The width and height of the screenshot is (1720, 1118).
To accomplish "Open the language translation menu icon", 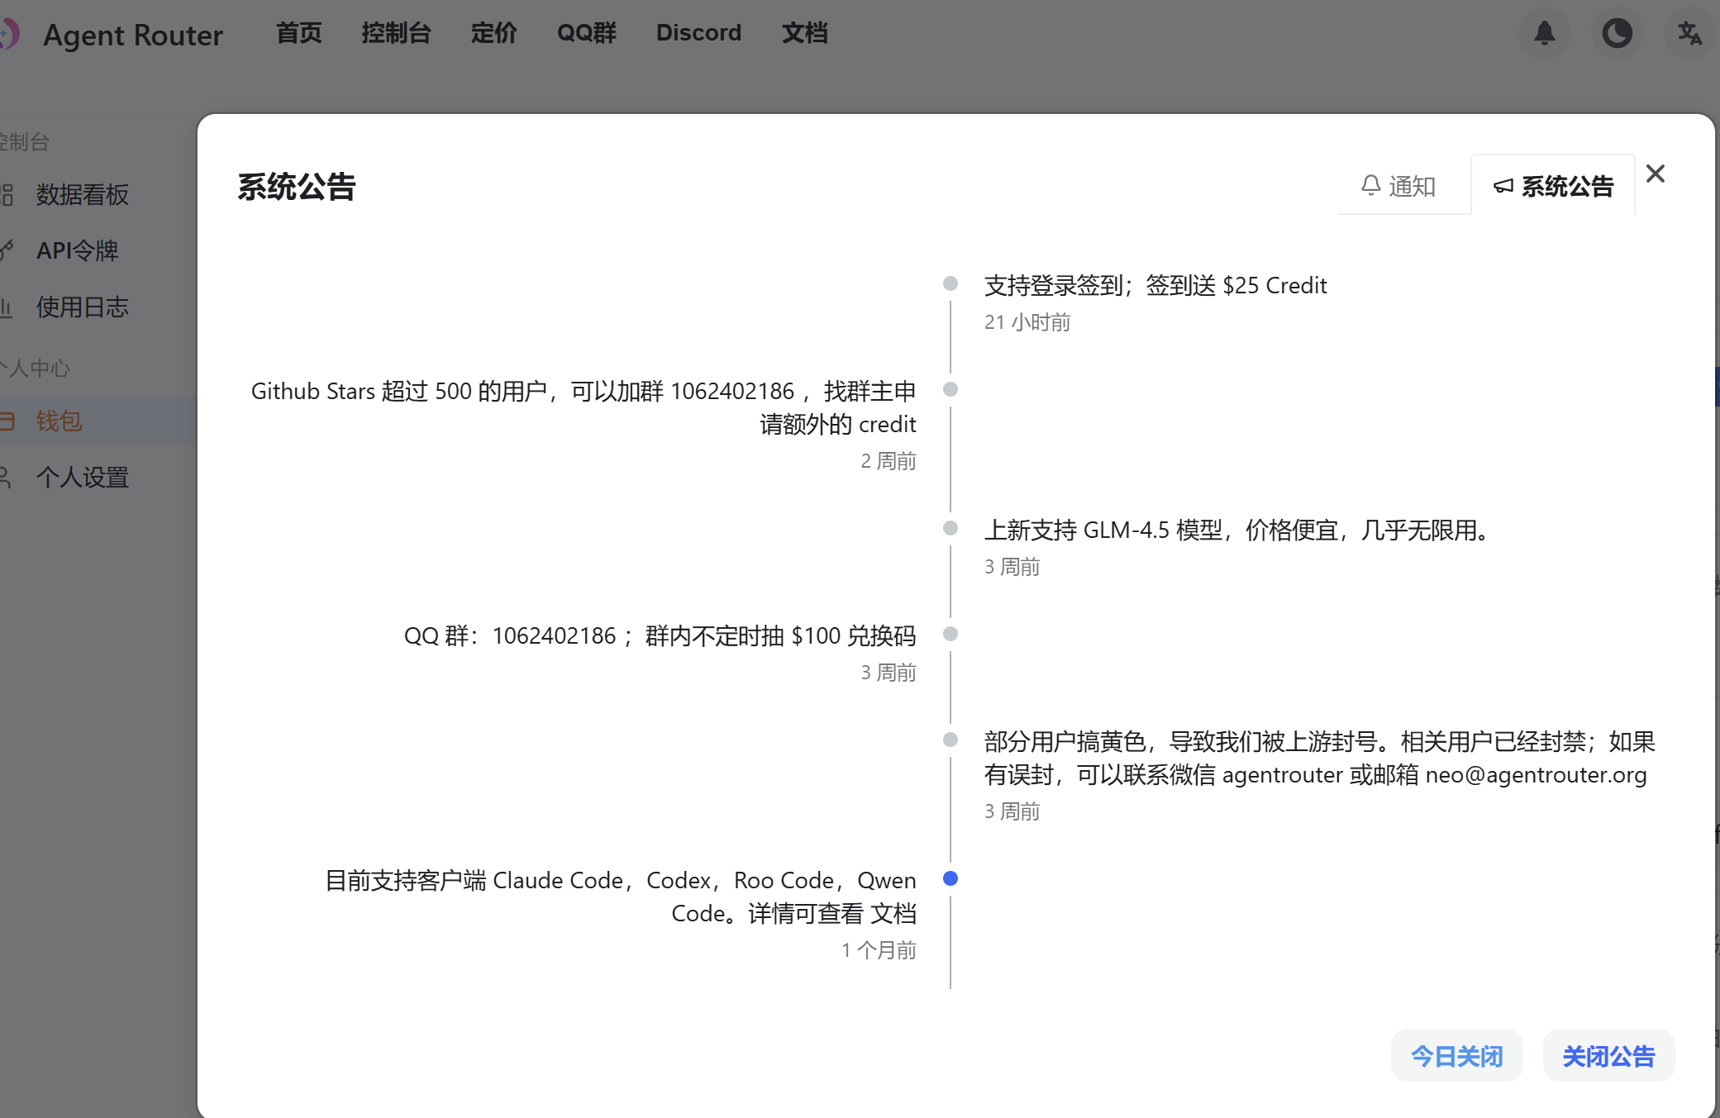I will (x=1689, y=34).
